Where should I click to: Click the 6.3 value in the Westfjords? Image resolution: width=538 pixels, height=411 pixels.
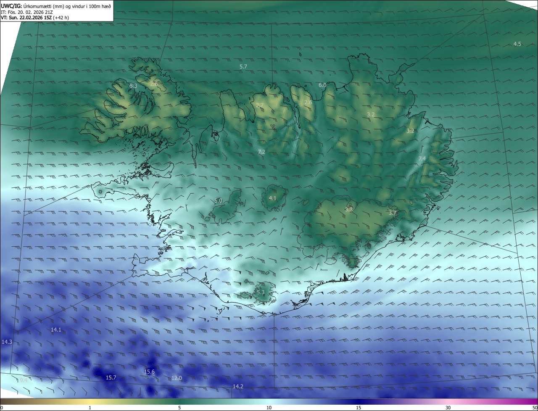(133, 86)
